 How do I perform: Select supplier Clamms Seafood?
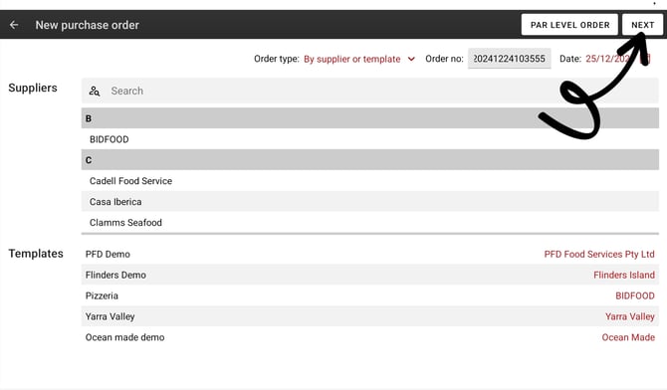coord(369,223)
